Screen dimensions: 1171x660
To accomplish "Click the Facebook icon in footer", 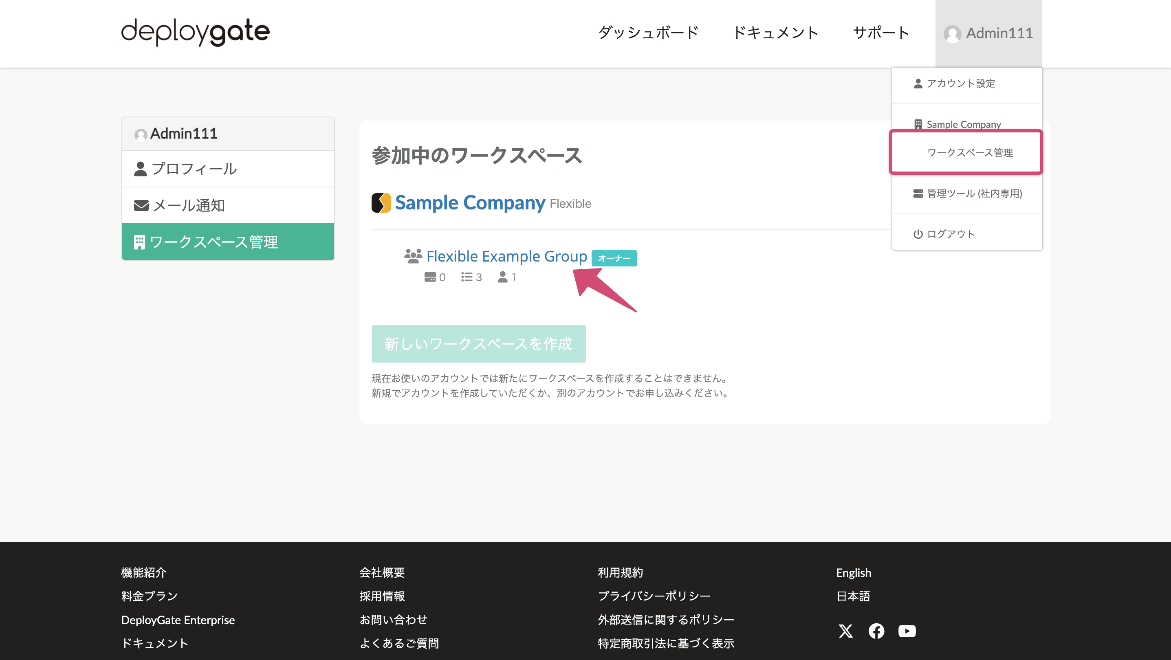I will [876, 631].
